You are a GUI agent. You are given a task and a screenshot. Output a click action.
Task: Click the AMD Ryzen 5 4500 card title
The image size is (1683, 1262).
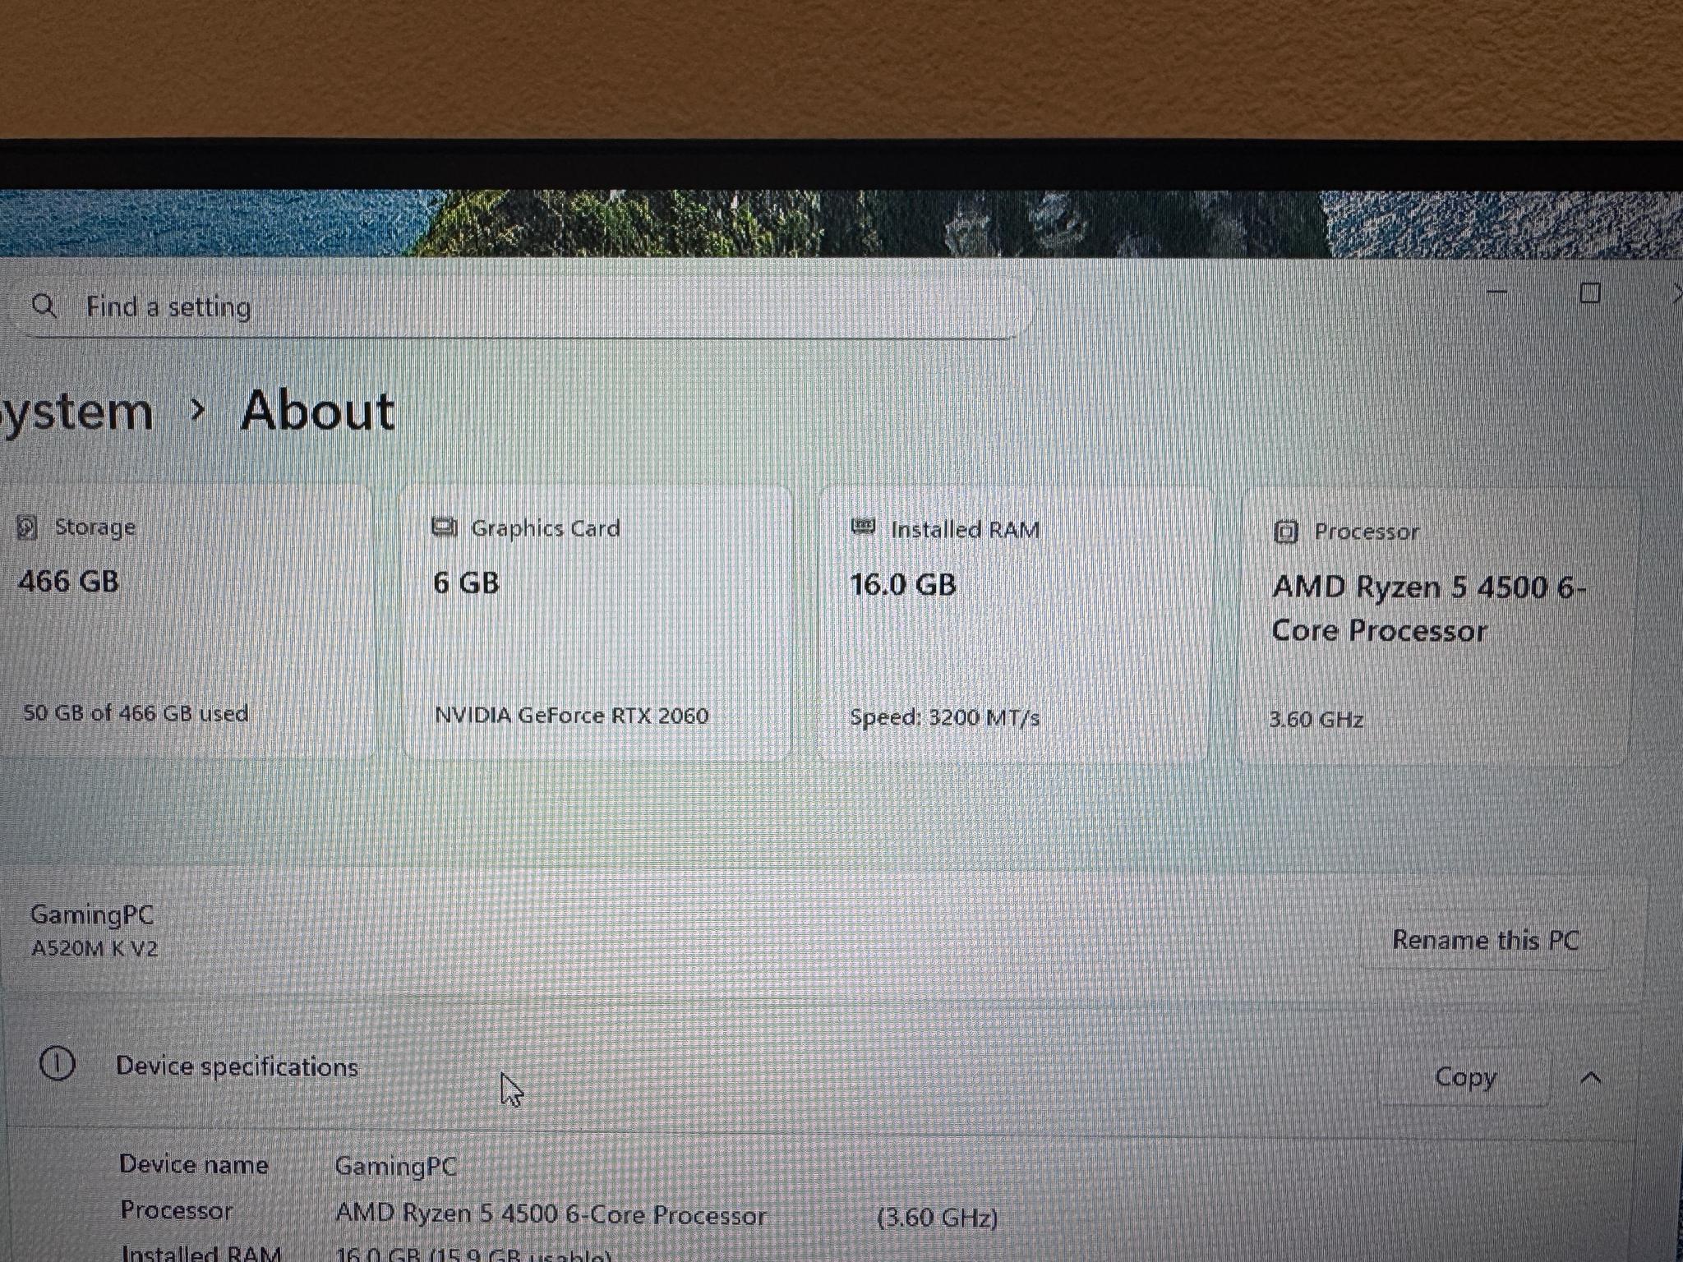1429,609
